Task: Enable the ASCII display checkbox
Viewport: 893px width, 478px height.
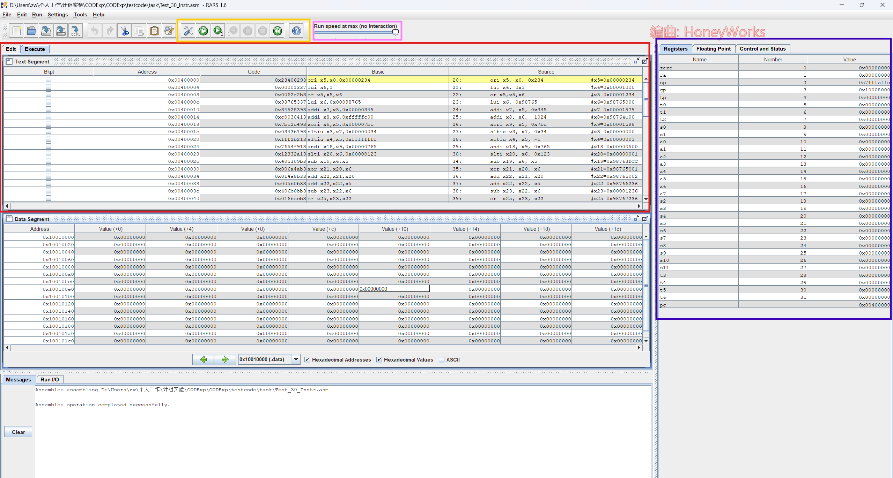Action: click(x=442, y=359)
